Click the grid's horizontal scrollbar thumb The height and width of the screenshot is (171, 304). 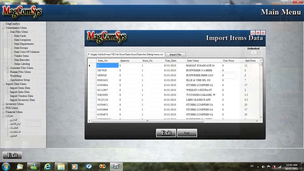coord(147,121)
